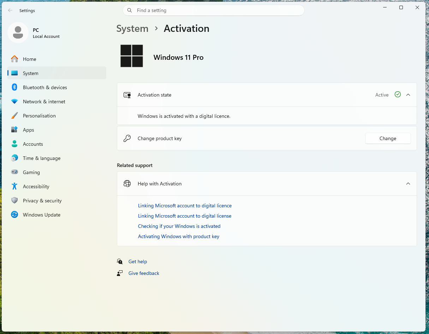Open Activating Windows with product key link
Image resolution: width=429 pixels, height=334 pixels.
(179, 236)
